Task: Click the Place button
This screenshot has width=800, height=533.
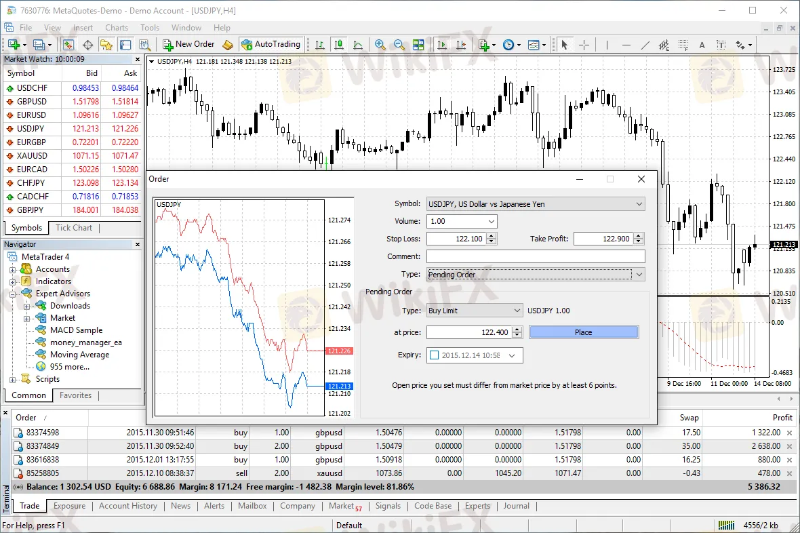Action: click(x=584, y=332)
